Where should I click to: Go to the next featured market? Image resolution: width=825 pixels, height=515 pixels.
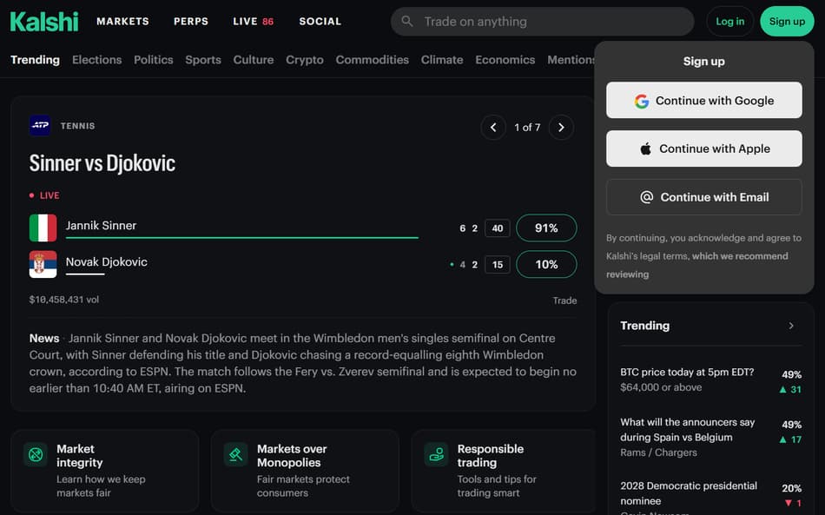pyautogui.click(x=561, y=128)
